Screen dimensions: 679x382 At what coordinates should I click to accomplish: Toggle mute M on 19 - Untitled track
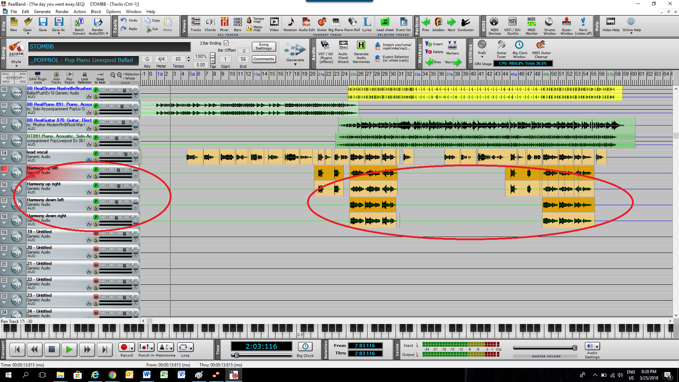96,233
